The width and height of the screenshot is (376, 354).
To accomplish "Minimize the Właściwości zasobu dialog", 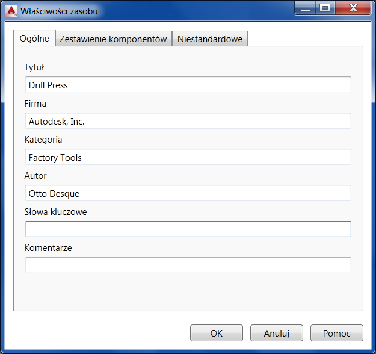I will tap(306, 8).
